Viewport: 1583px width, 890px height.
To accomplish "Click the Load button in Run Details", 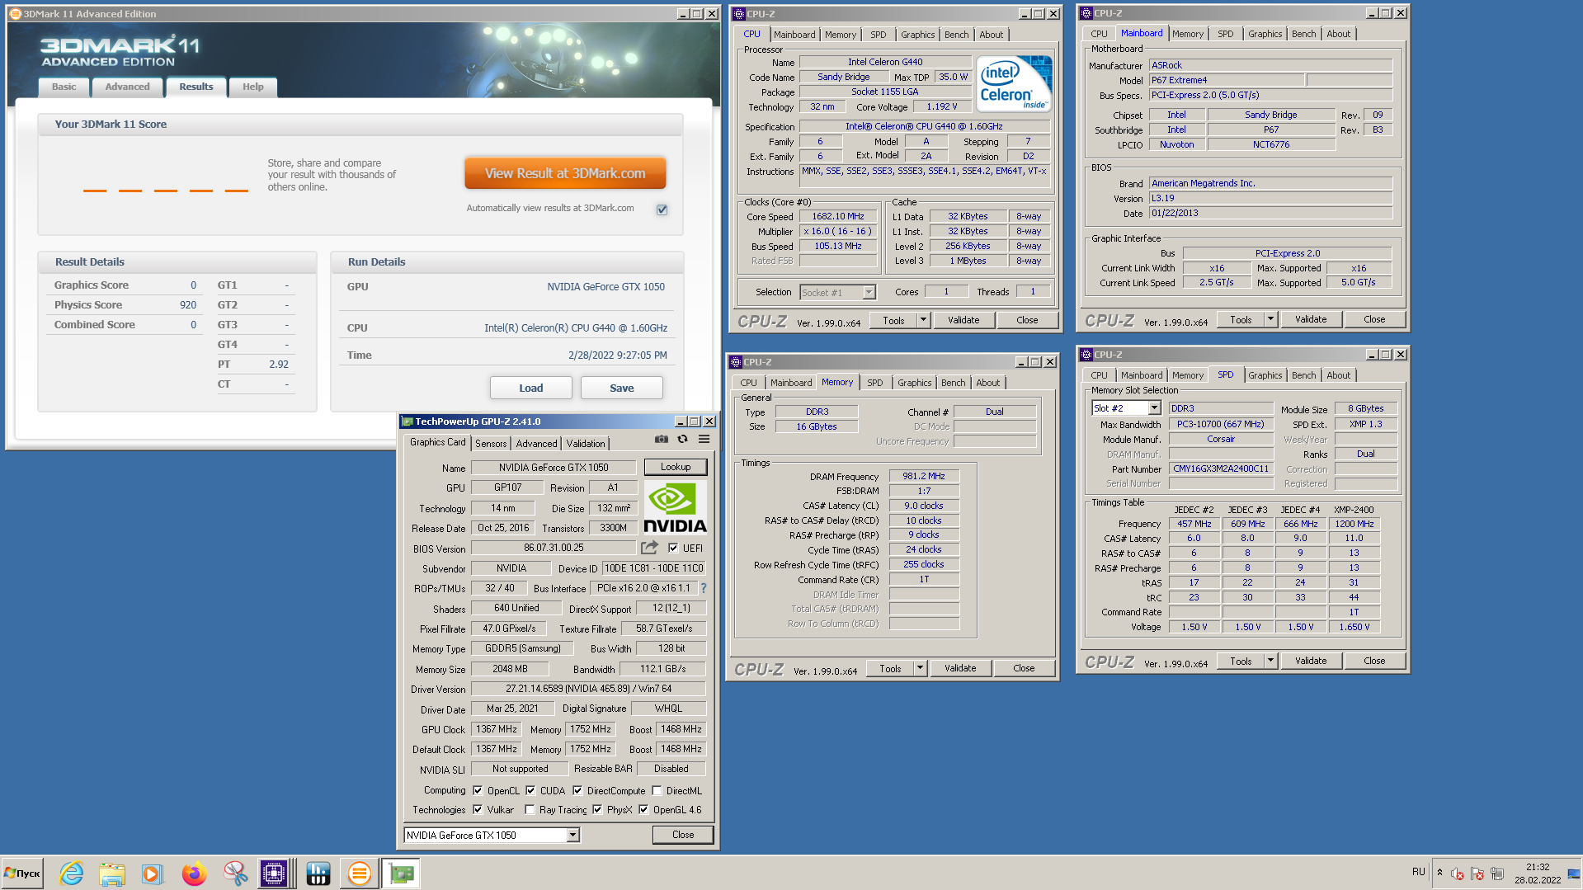I will 530,388.
